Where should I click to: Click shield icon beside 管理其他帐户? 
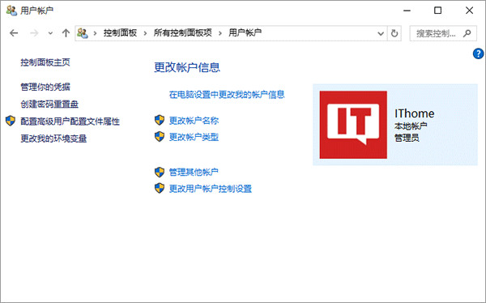(x=160, y=172)
